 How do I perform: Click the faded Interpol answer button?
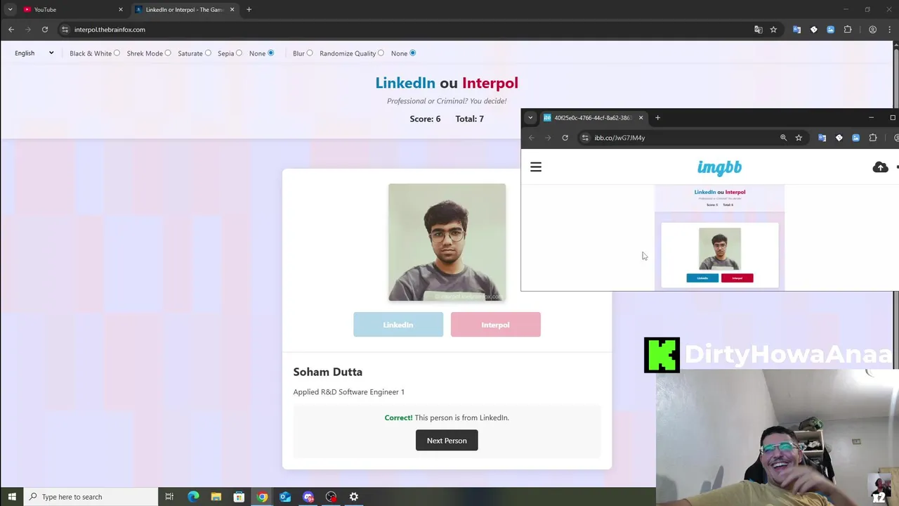495,325
